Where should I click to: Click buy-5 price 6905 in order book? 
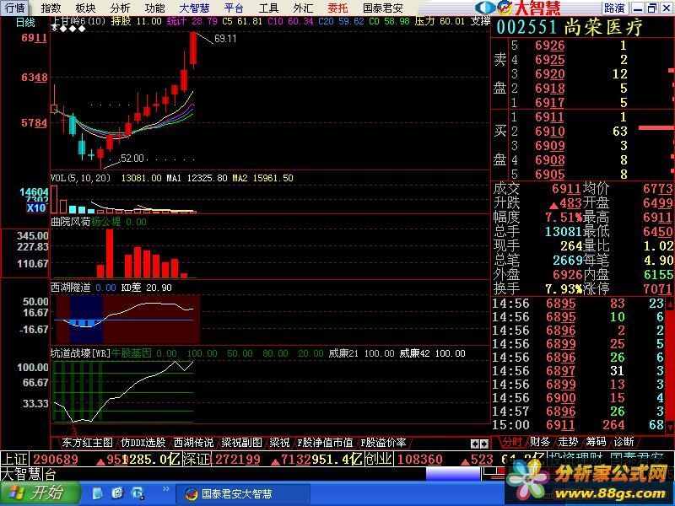click(550, 175)
